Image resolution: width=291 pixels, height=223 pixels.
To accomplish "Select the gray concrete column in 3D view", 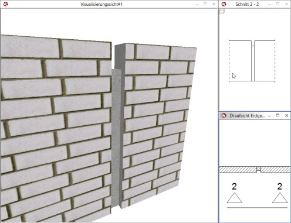I will (117, 136).
